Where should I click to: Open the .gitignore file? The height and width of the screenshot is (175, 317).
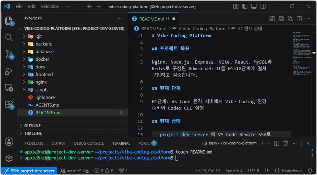point(73,97)
